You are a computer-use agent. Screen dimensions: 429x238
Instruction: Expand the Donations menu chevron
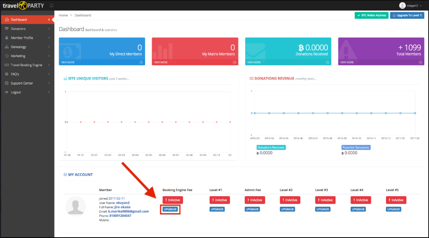[x=49, y=29]
